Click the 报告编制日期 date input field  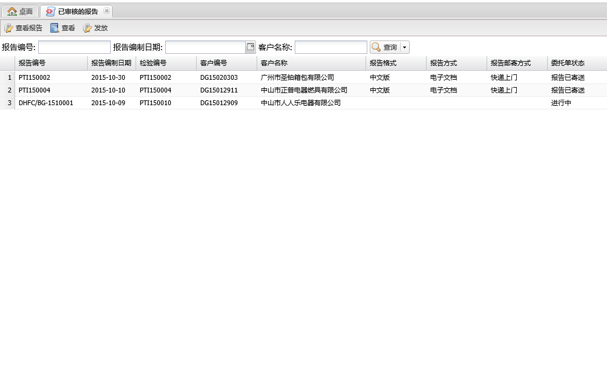click(205, 47)
